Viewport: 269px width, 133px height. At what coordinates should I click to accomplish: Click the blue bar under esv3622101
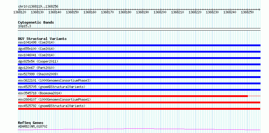click(x=139, y=83)
